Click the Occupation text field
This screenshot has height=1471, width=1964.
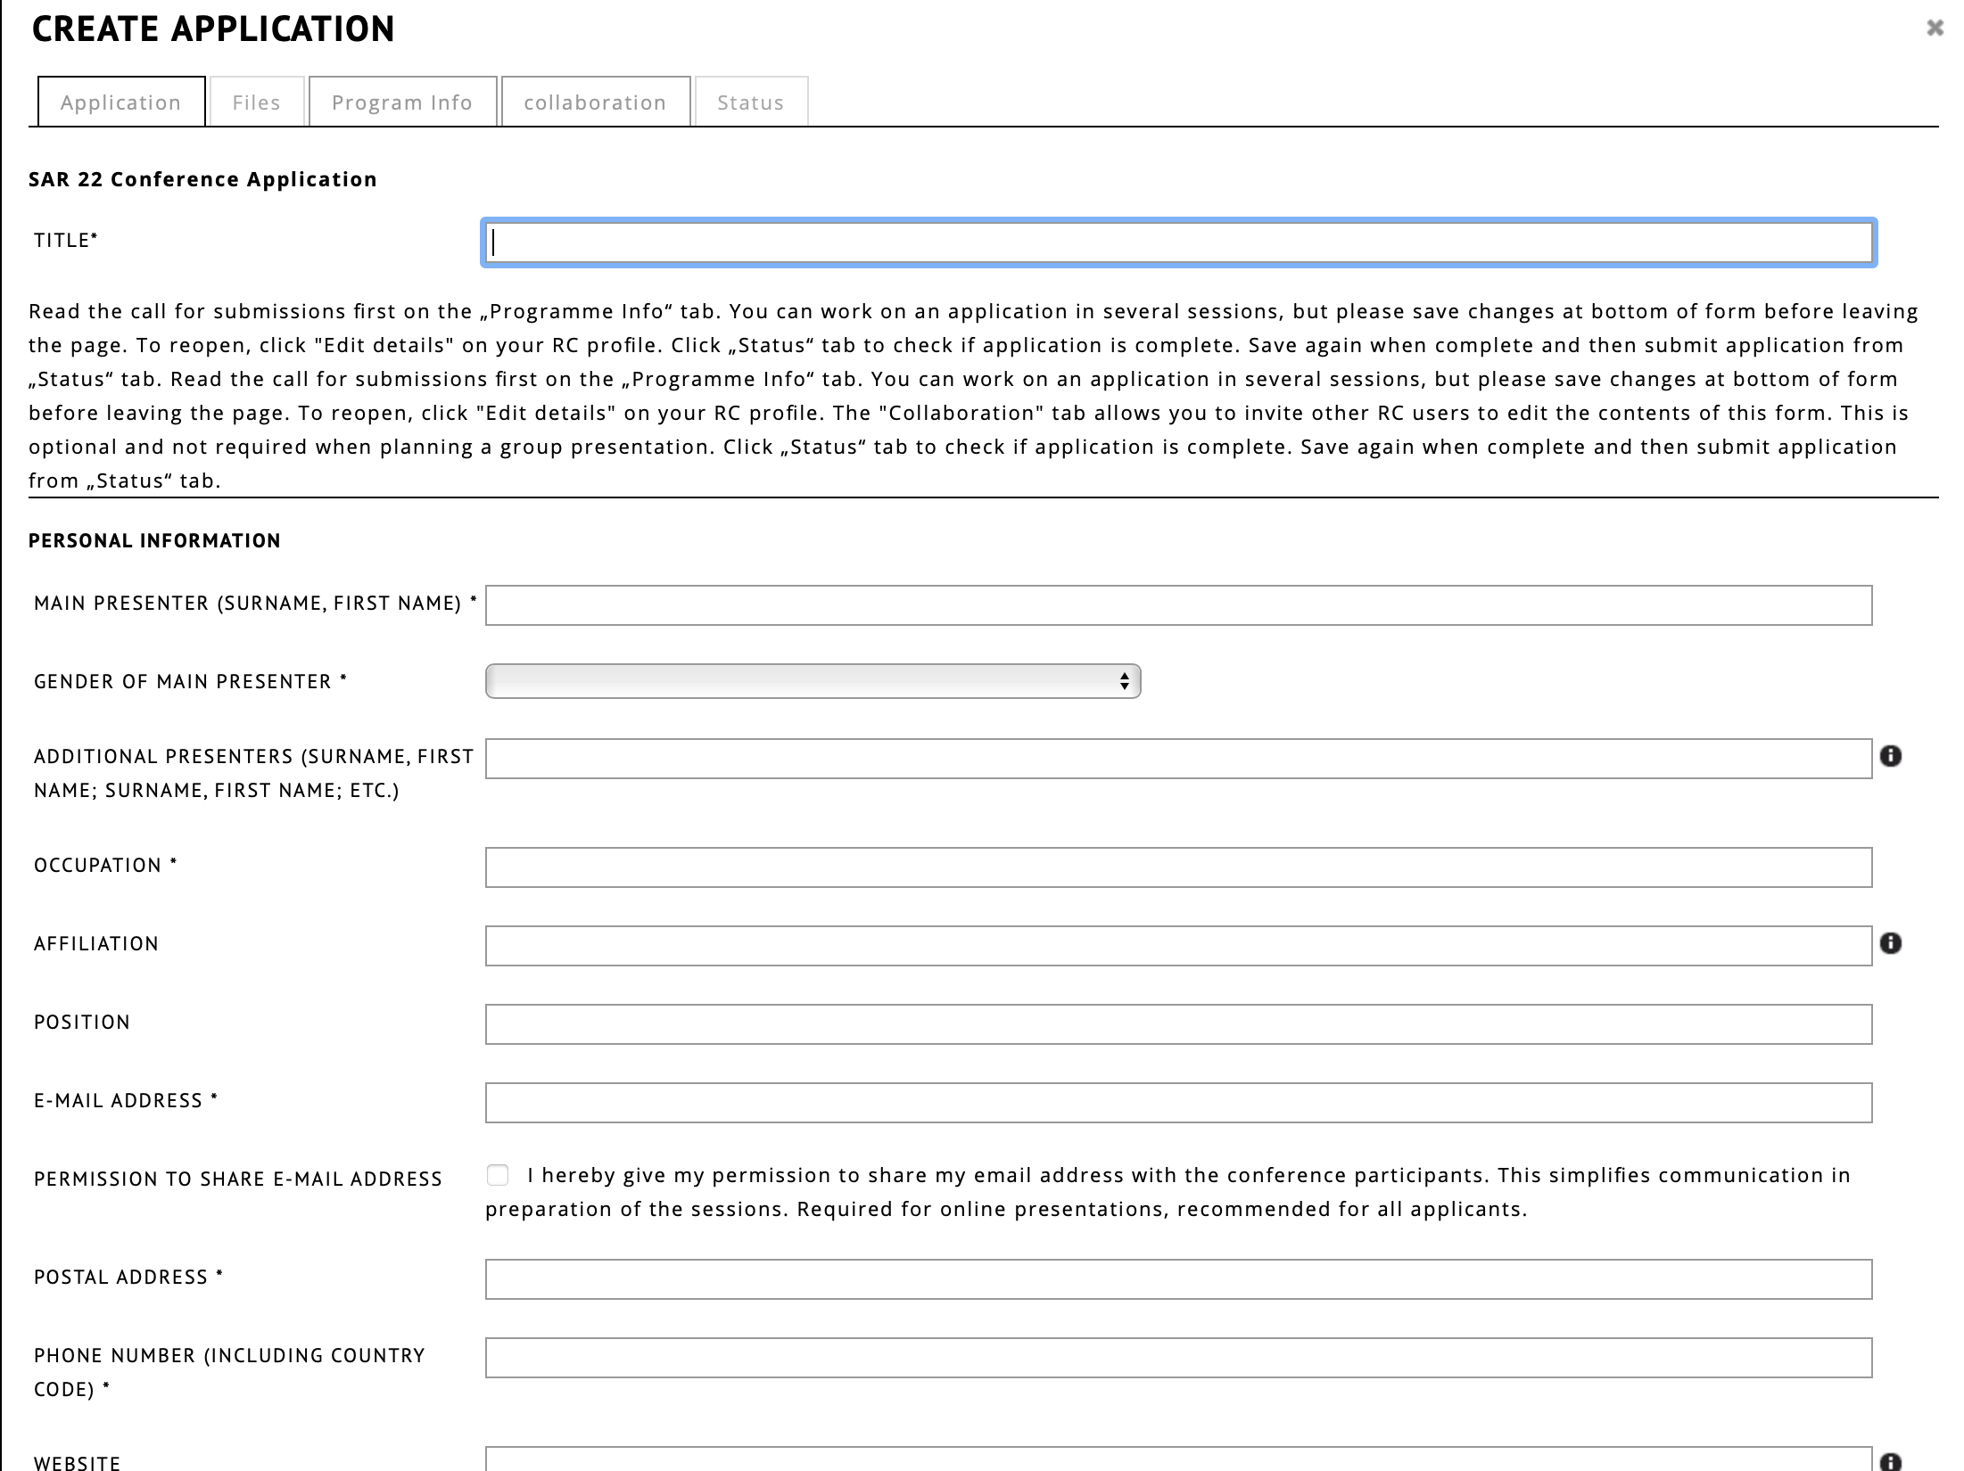pyautogui.click(x=1177, y=867)
